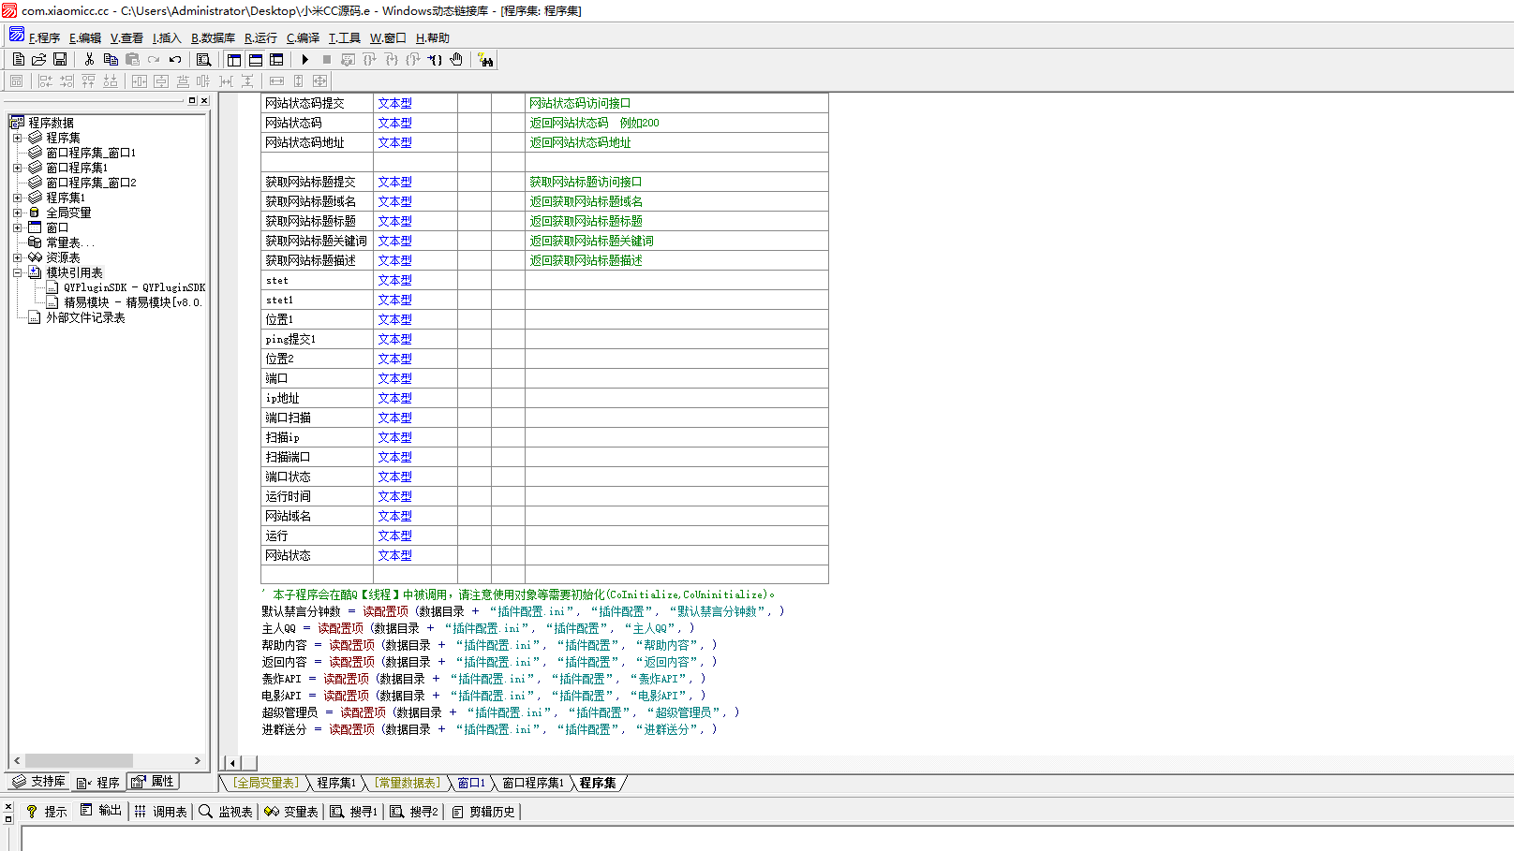Click the 文本型 type link for 端口扫描
1514x851 pixels.
[x=394, y=418]
